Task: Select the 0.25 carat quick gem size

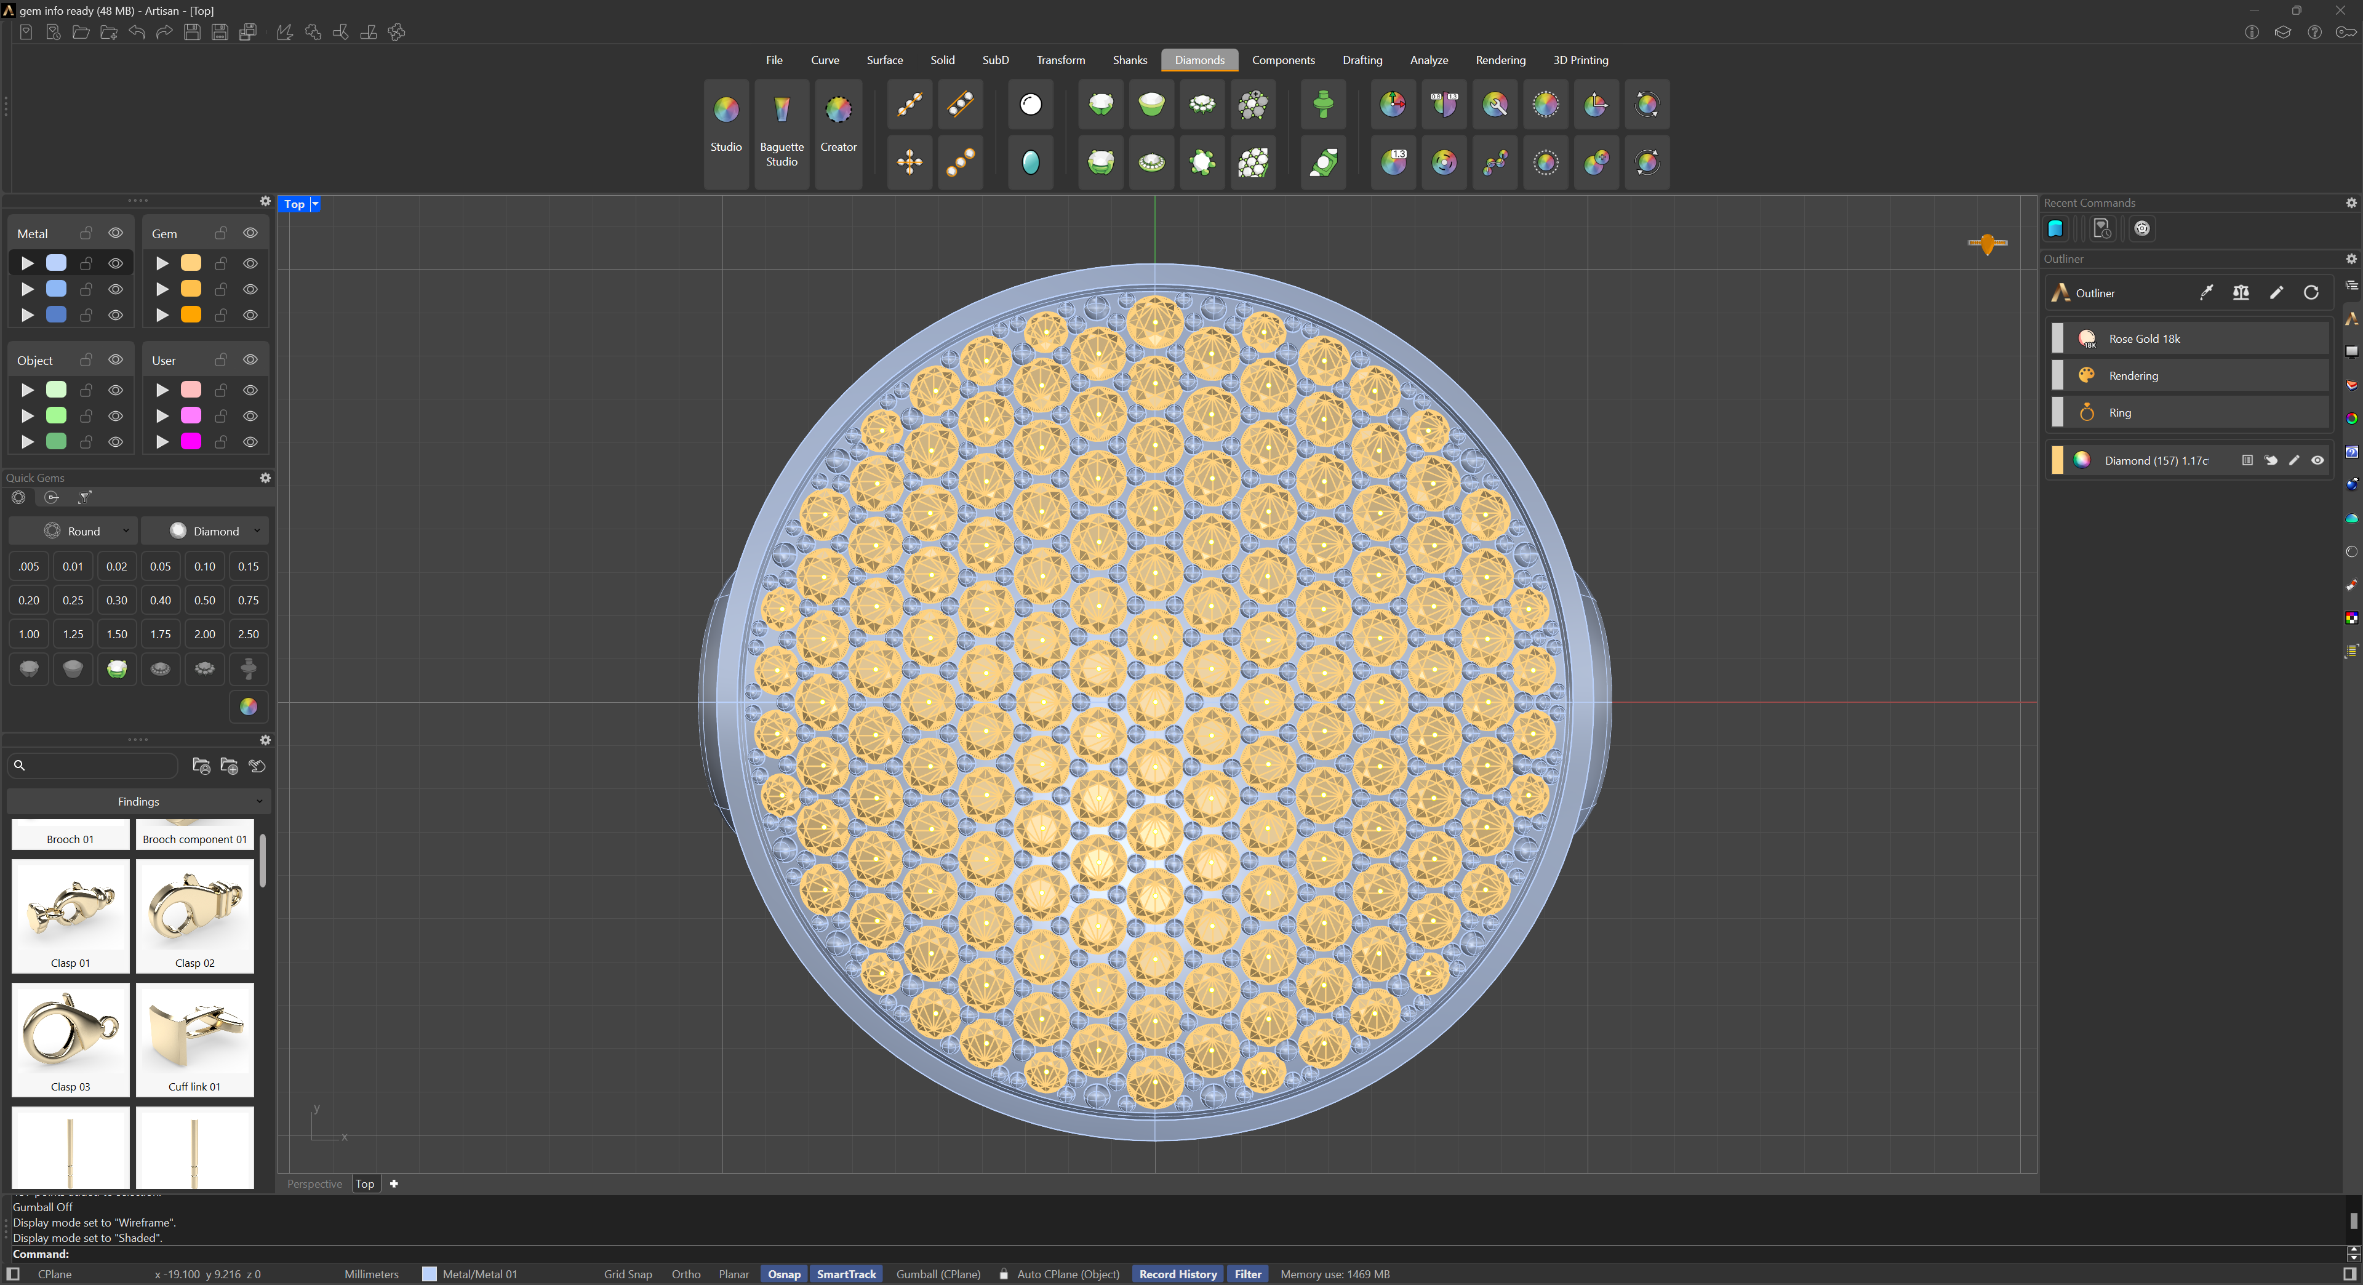Action: [73, 600]
